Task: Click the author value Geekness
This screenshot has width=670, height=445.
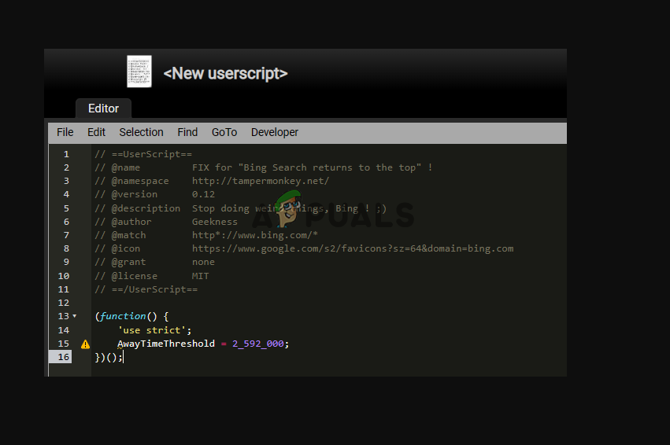Action: [214, 222]
